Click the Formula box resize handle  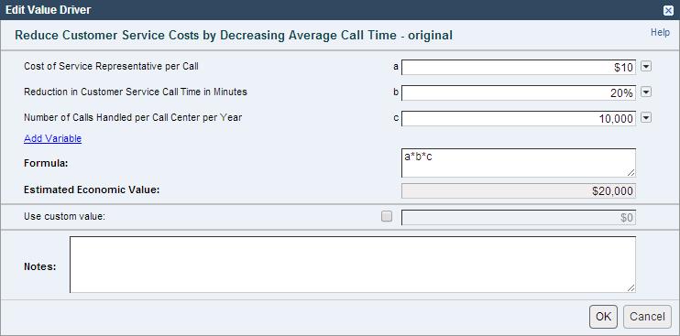[x=631, y=173]
